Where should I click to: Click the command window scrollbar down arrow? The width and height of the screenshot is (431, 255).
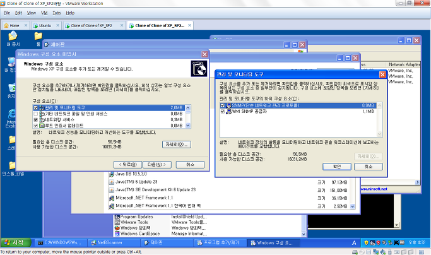tap(397, 225)
